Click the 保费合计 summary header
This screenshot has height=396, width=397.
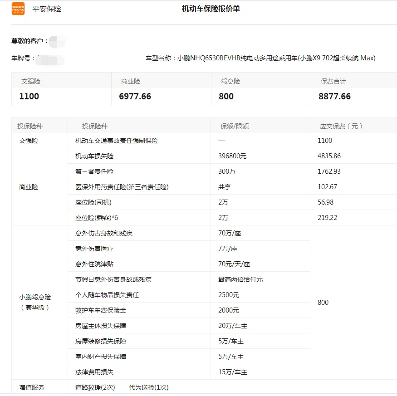coord(333,81)
